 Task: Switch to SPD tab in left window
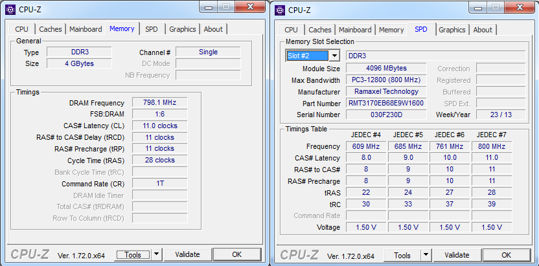click(x=151, y=29)
